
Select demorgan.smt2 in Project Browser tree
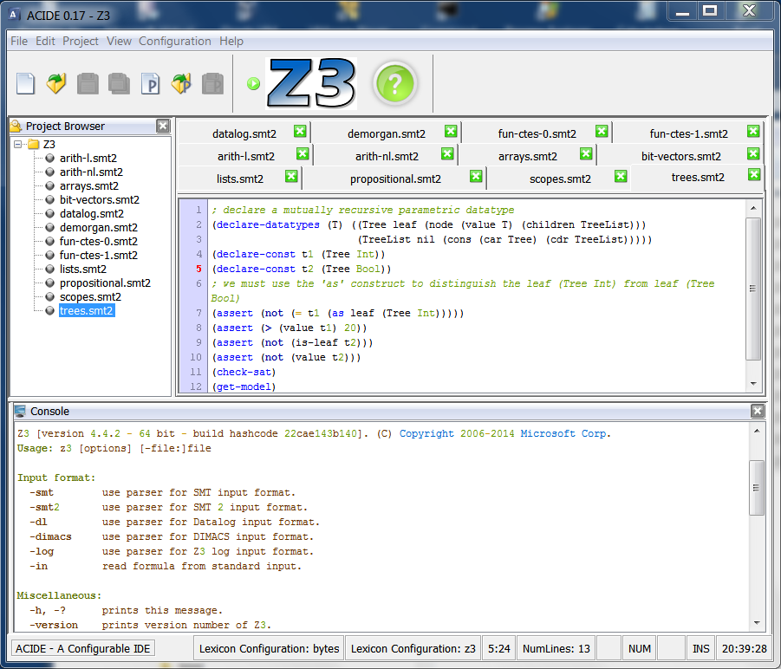tap(99, 228)
